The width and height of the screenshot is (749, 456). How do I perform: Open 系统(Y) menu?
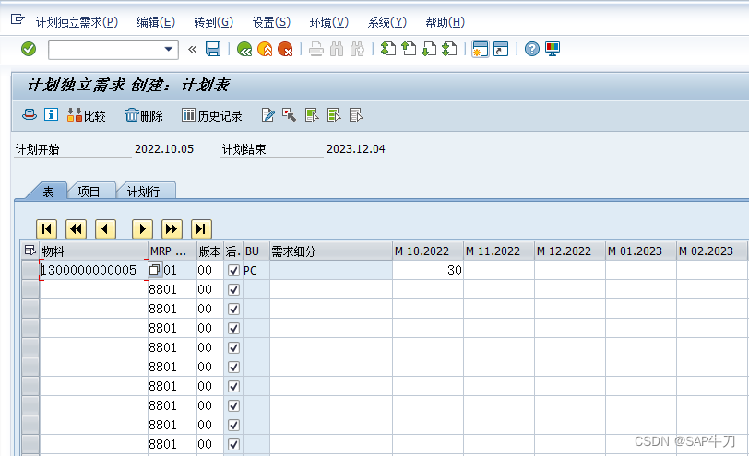point(386,22)
